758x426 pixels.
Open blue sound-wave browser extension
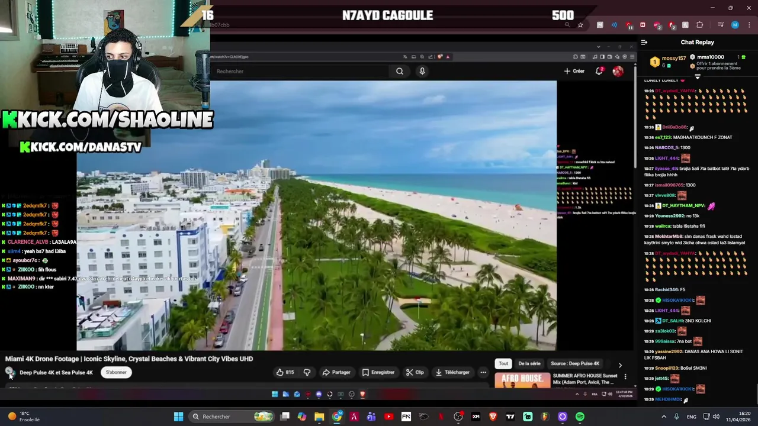(614, 25)
